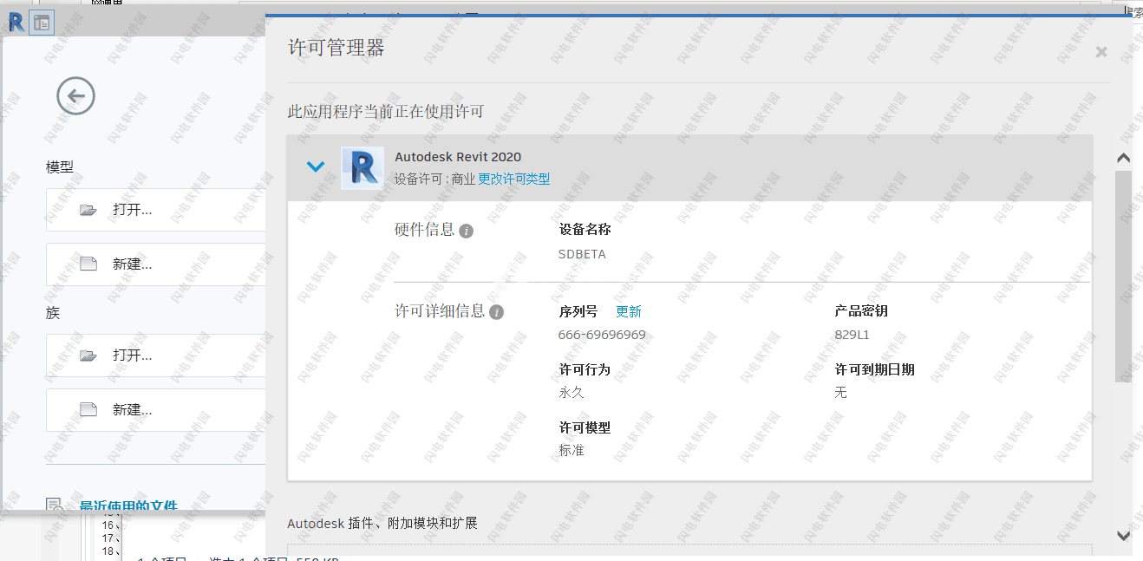Click the 标准 license model value

tap(571, 451)
